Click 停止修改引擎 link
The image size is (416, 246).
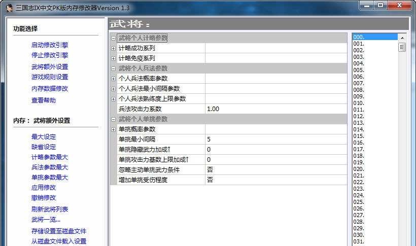pyautogui.click(x=50, y=55)
